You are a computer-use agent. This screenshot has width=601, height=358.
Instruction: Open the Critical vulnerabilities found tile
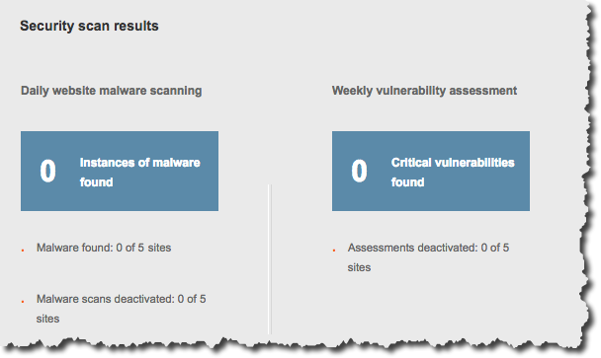click(x=431, y=171)
